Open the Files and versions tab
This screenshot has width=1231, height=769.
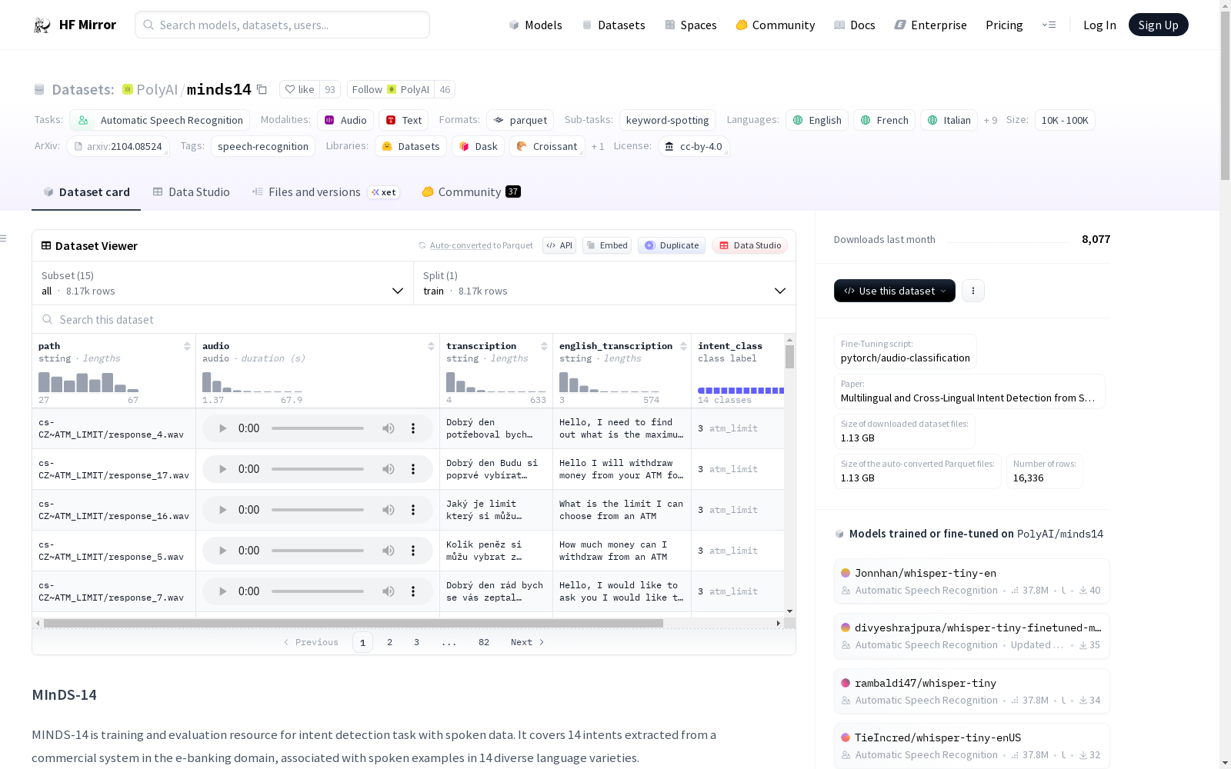325,192
